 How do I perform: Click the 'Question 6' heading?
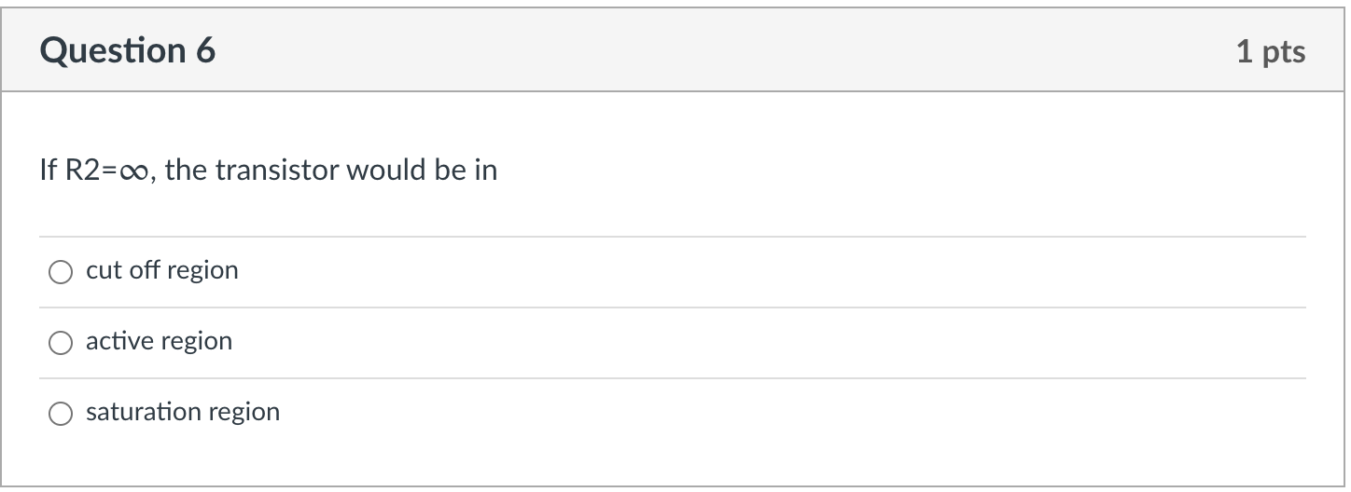pyautogui.click(x=128, y=50)
